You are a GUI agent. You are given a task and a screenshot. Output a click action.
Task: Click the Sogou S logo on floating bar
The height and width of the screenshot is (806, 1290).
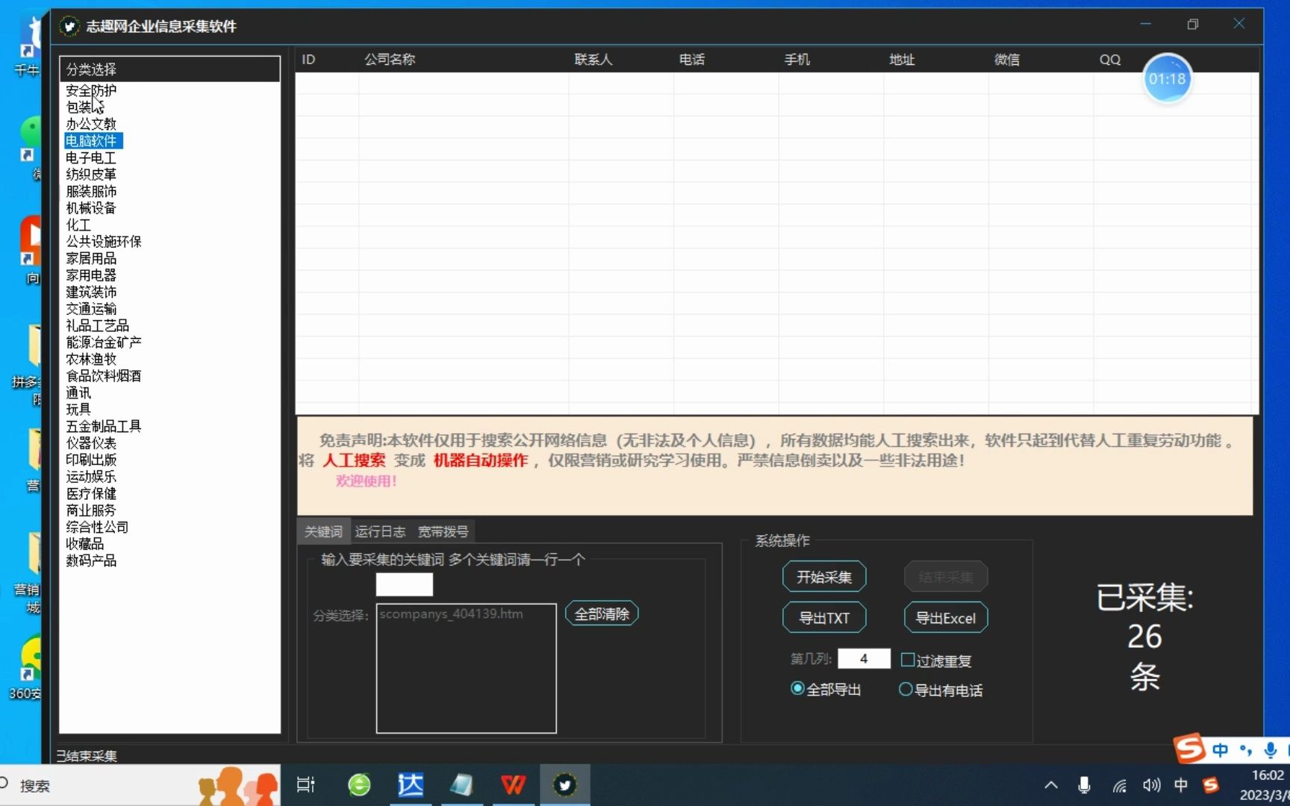click(1190, 749)
